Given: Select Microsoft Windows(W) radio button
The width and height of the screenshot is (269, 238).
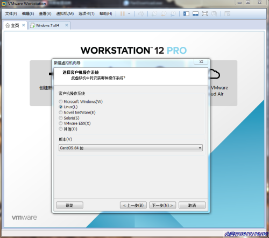Looking at the screenshot, I should tap(61, 102).
